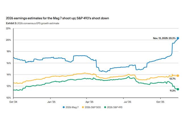Click the 13.7% data label
This screenshot has width=187, height=124.
tap(172, 79)
